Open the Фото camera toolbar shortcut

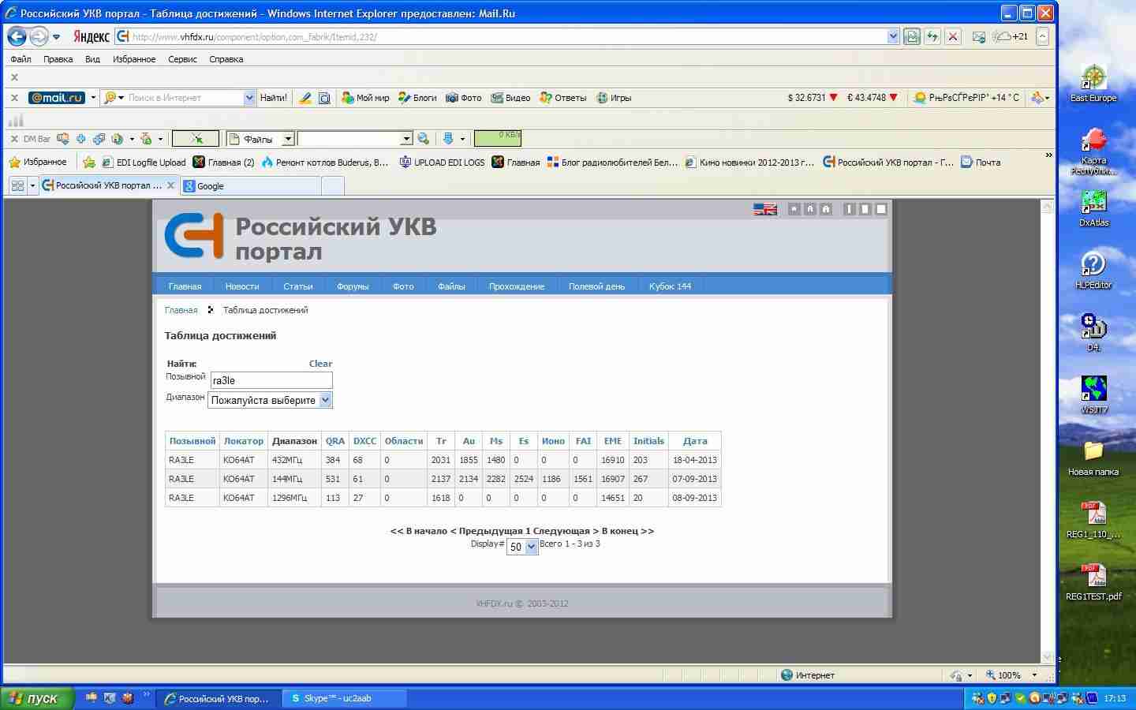pyautogui.click(x=463, y=98)
